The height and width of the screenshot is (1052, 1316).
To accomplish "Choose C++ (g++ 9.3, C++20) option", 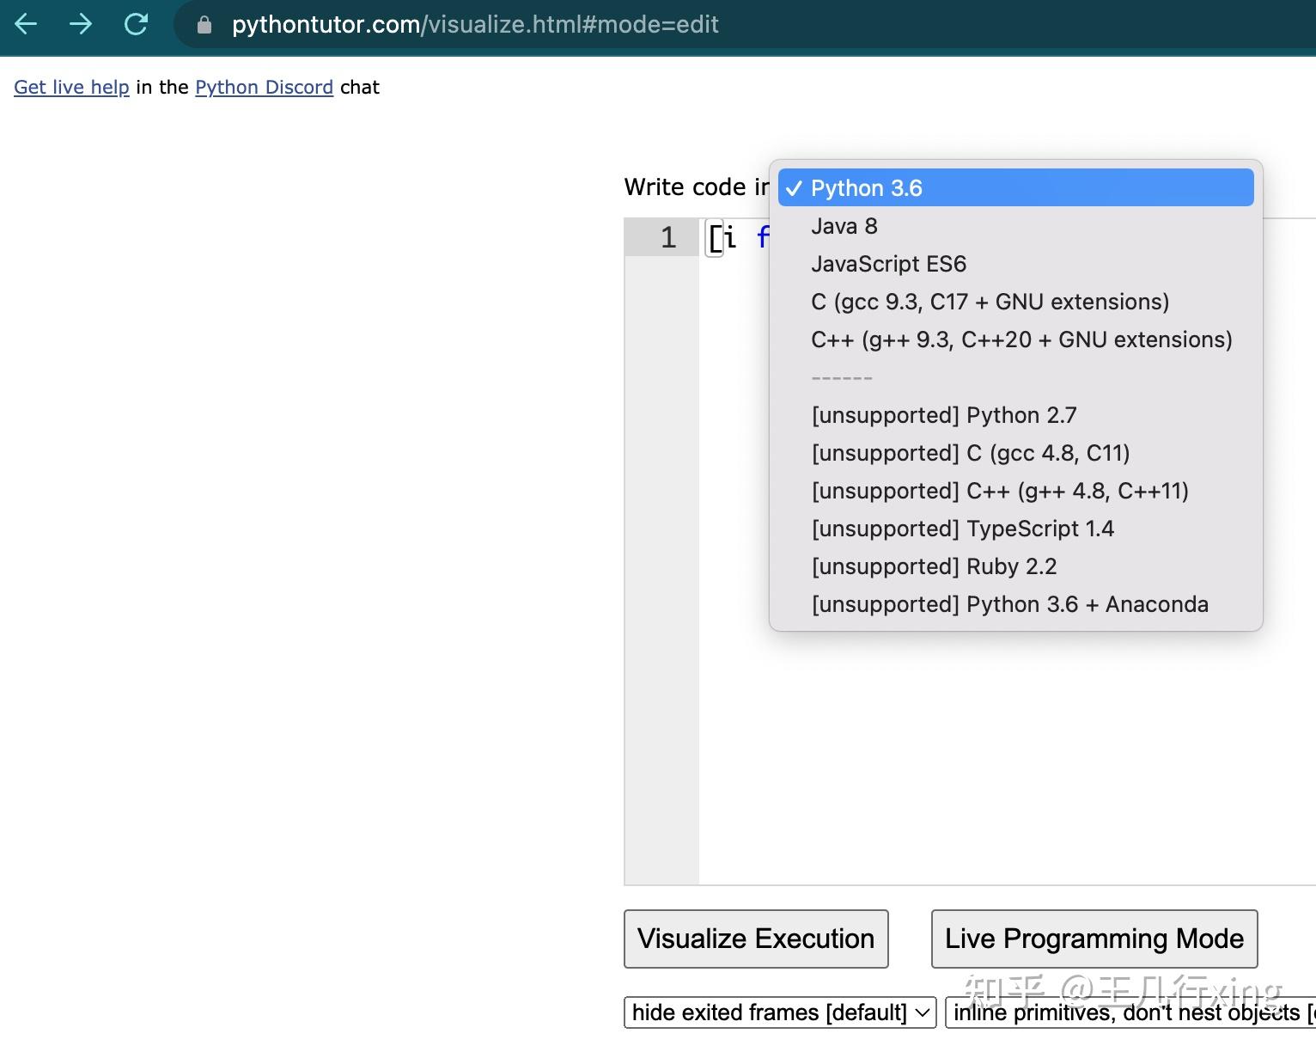I will click(1021, 339).
